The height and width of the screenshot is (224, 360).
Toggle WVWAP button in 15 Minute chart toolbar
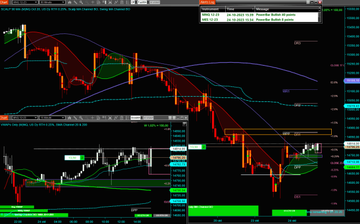point(148,117)
